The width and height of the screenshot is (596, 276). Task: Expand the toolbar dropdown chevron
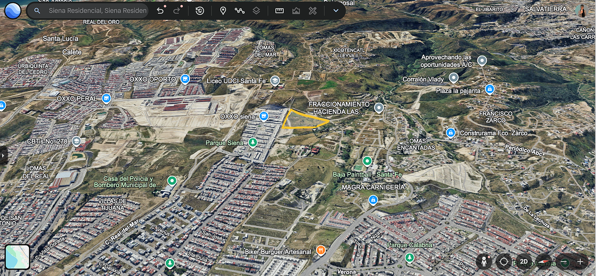[x=336, y=10]
